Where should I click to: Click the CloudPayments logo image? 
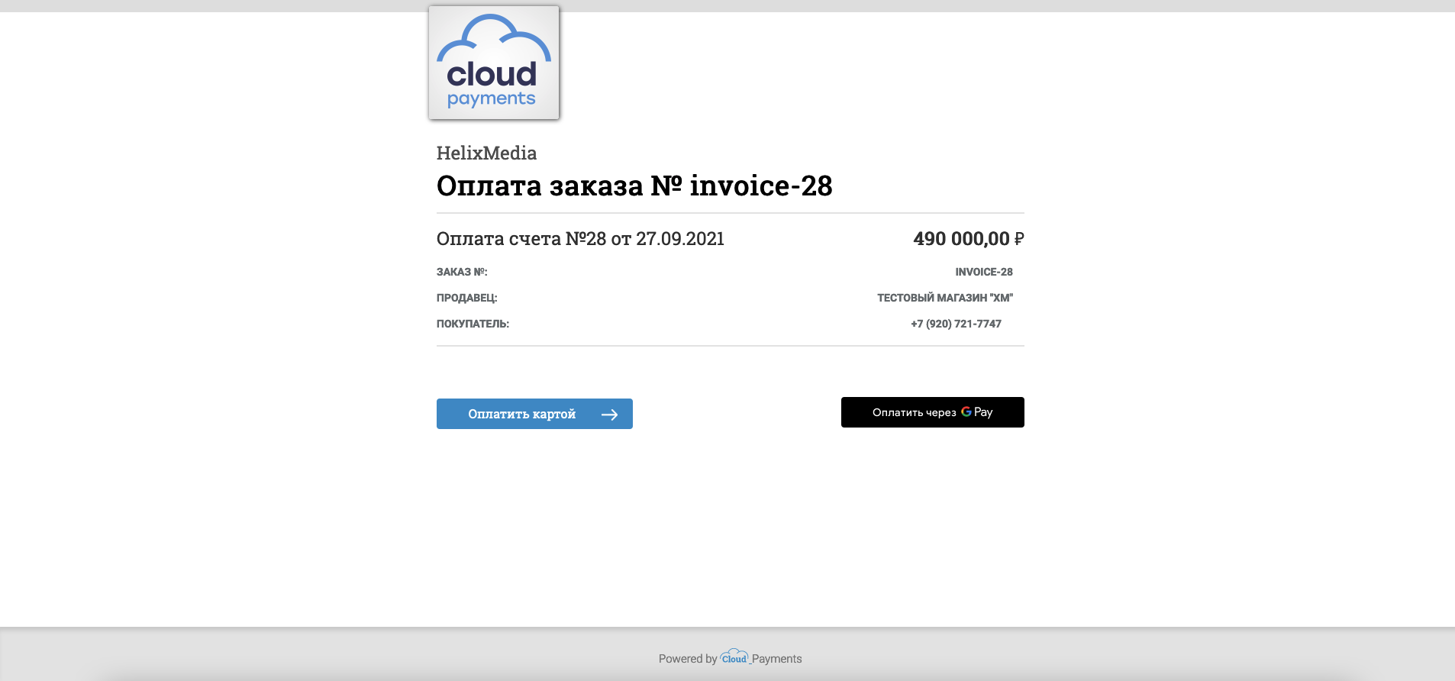[x=494, y=63]
